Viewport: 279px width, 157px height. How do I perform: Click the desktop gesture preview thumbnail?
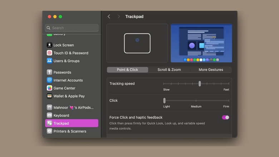click(201, 43)
